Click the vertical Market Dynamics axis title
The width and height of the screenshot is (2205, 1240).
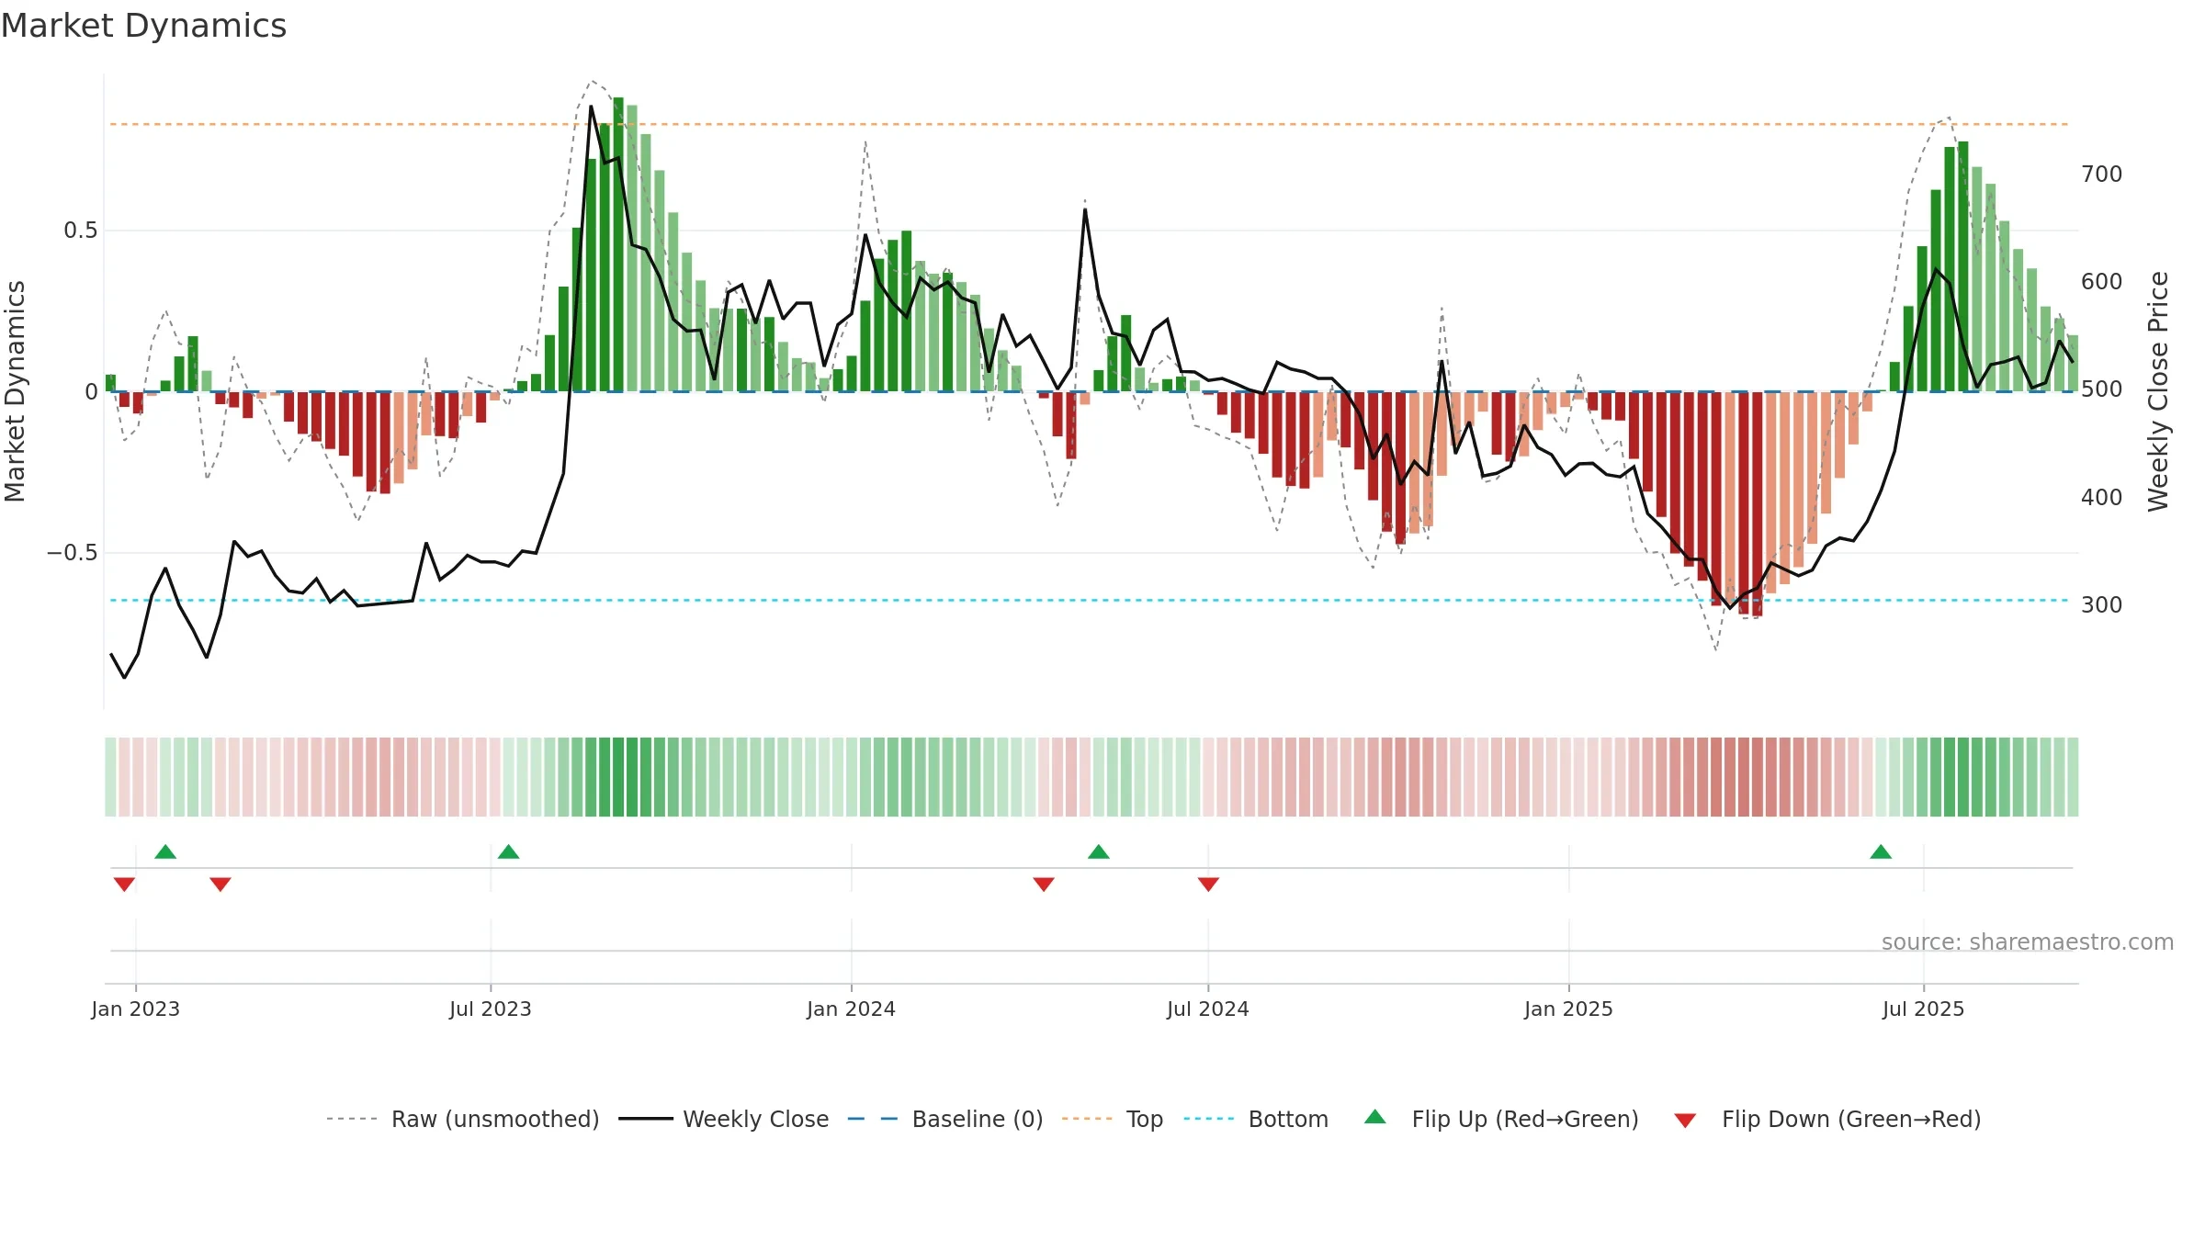coord(15,391)
